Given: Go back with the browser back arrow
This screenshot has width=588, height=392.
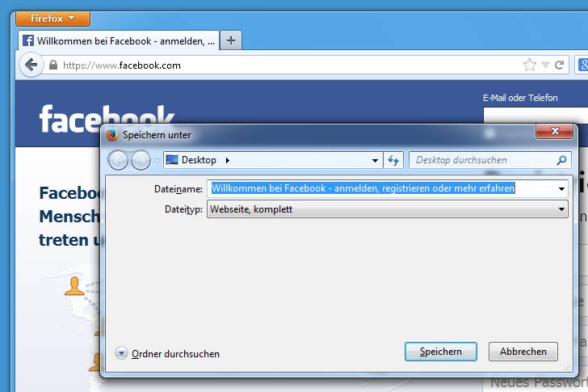Looking at the screenshot, I should (x=31, y=65).
